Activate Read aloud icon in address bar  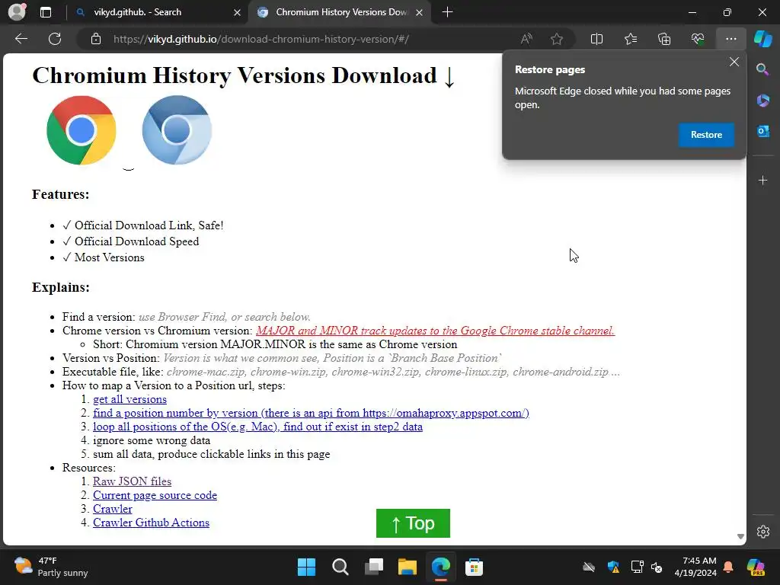click(x=526, y=39)
